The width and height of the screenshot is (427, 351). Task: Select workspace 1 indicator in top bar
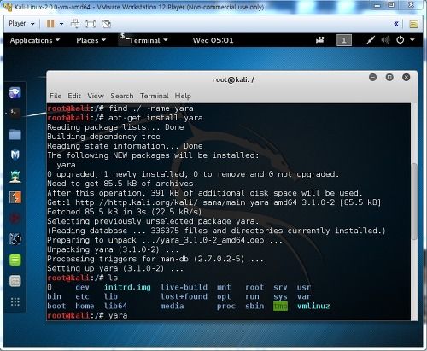(344, 40)
